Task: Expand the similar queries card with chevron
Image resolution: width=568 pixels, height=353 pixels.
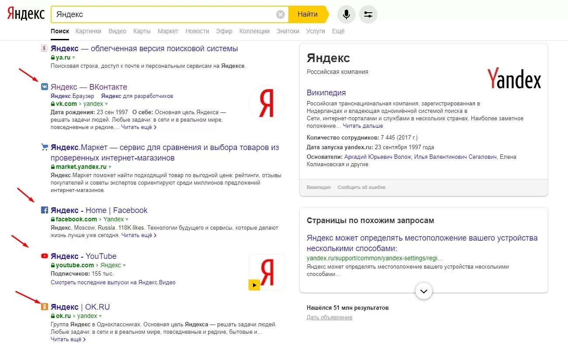Action: point(424,291)
